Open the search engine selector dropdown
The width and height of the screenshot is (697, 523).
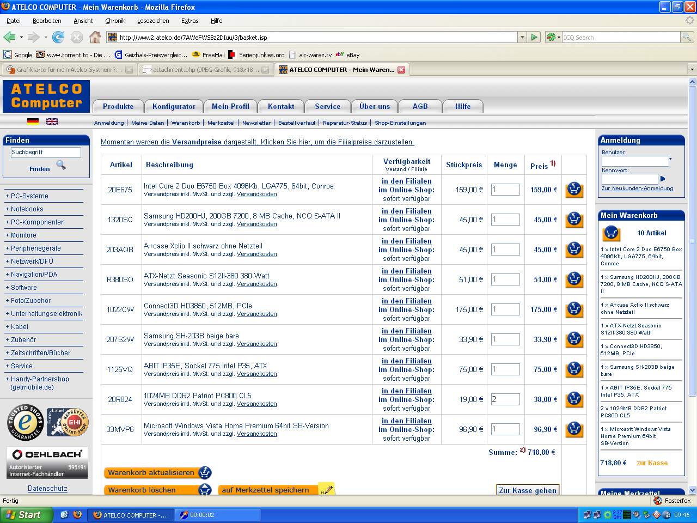[553, 37]
